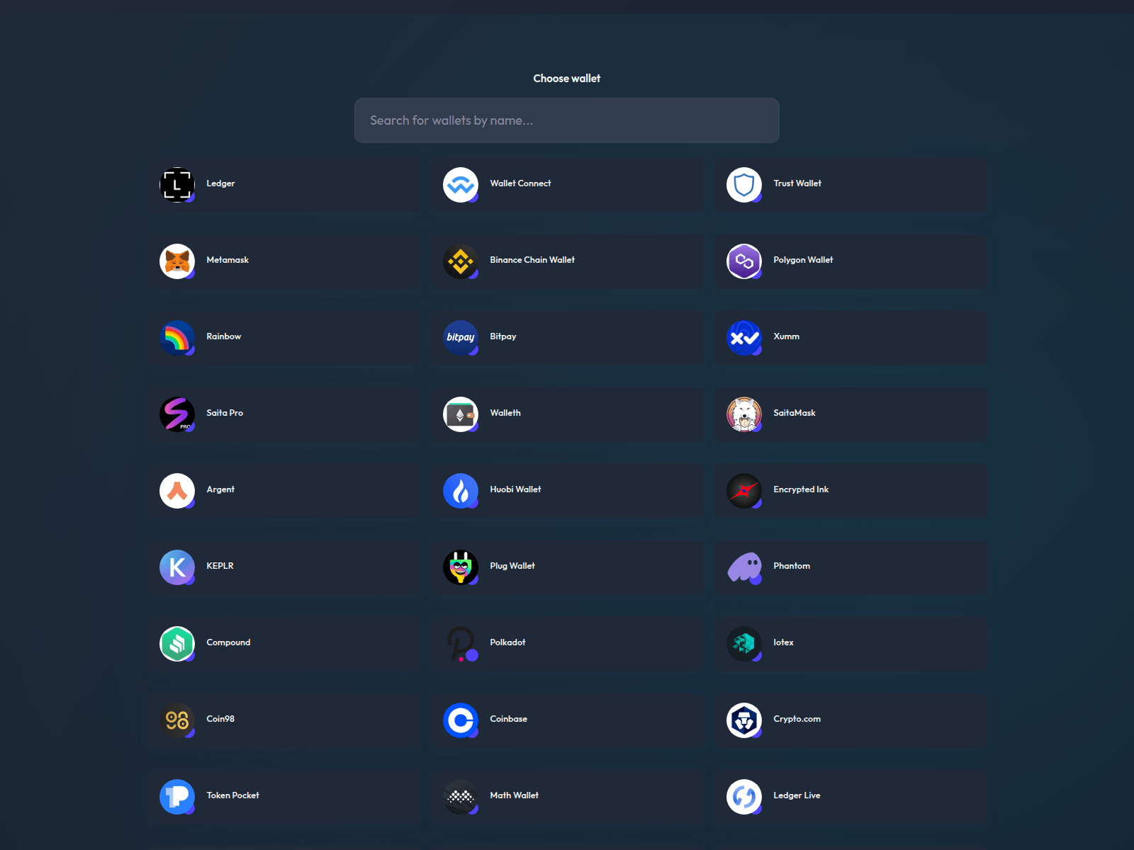Viewport: 1134px width, 850px height.
Task: Click the wallet search input field
Action: [567, 120]
